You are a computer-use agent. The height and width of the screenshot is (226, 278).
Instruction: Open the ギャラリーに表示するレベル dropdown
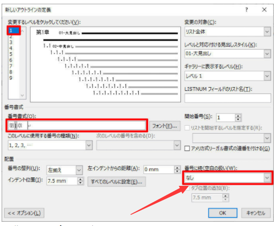(267, 76)
